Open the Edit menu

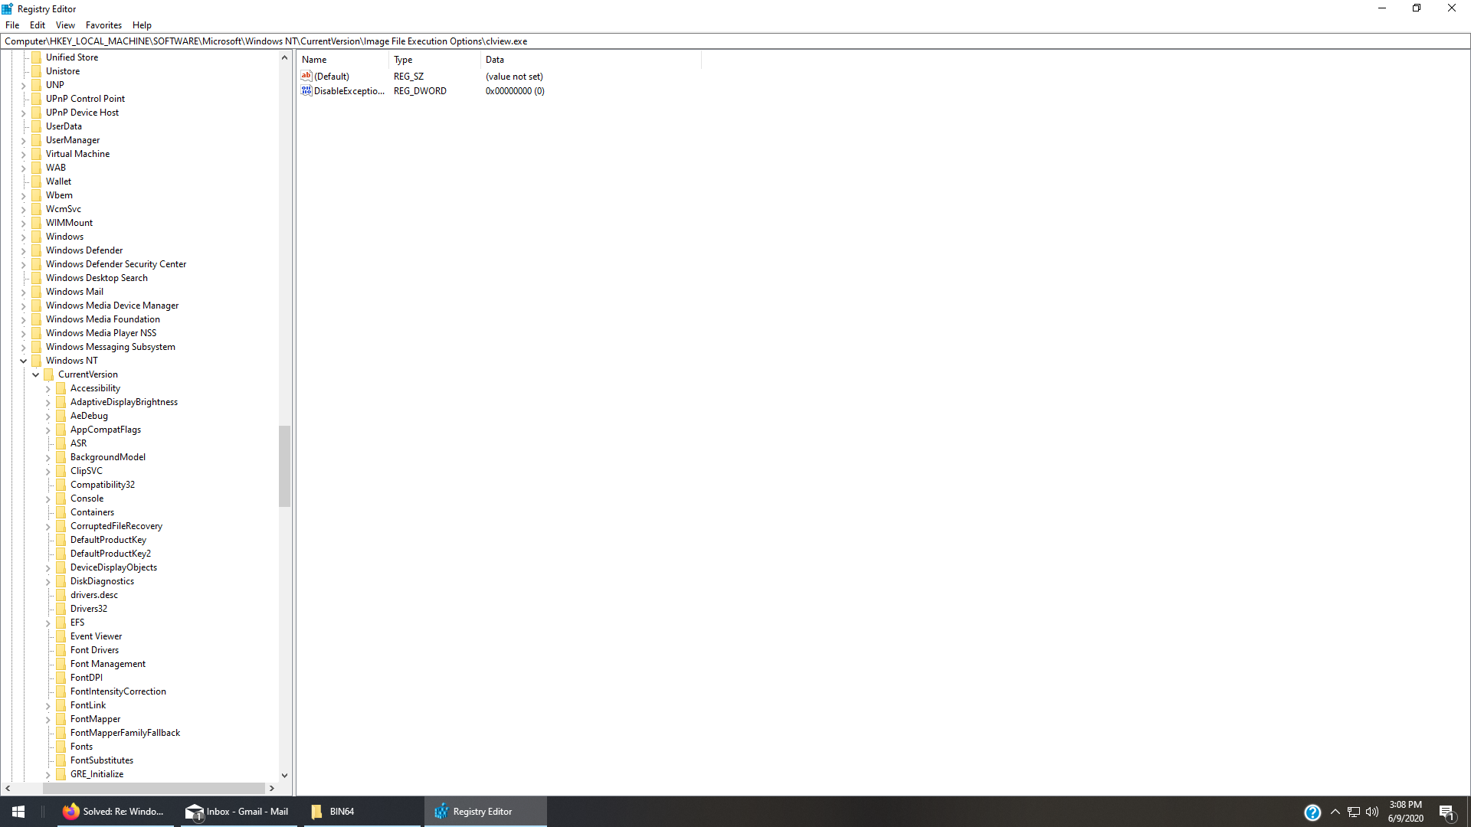click(38, 25)
